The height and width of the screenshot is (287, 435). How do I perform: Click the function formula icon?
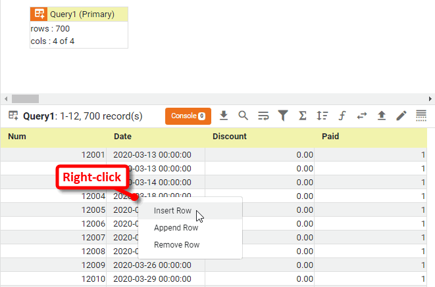pyautogui.click(x=342, y=116)
